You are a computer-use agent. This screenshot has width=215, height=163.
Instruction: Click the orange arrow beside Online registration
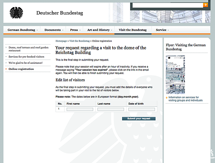pos(6,69)
